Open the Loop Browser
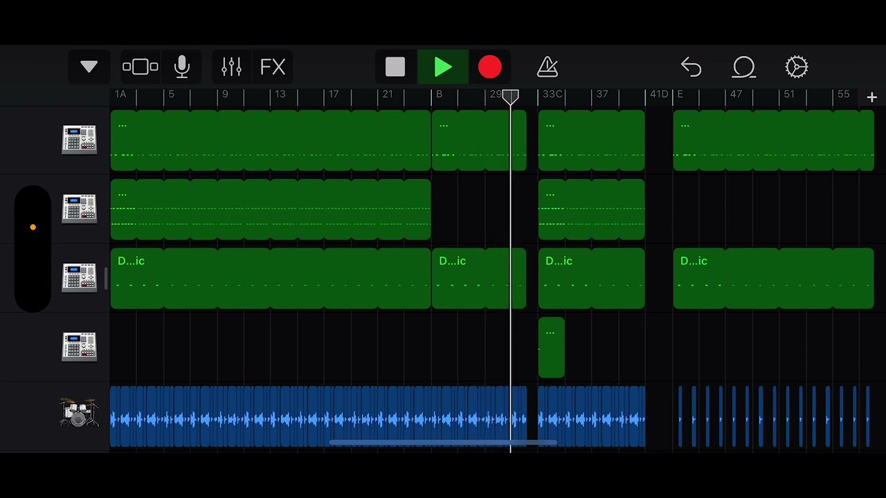 [743, 67]
